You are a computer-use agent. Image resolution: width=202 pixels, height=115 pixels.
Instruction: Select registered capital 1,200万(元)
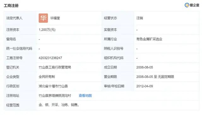(47, 30)
